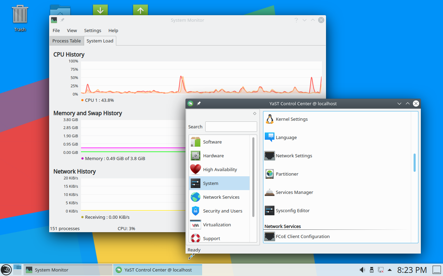This screenshot has height=276, width=443.
Task: Click the CPU: 3% status text
Action: click(126, 228)
